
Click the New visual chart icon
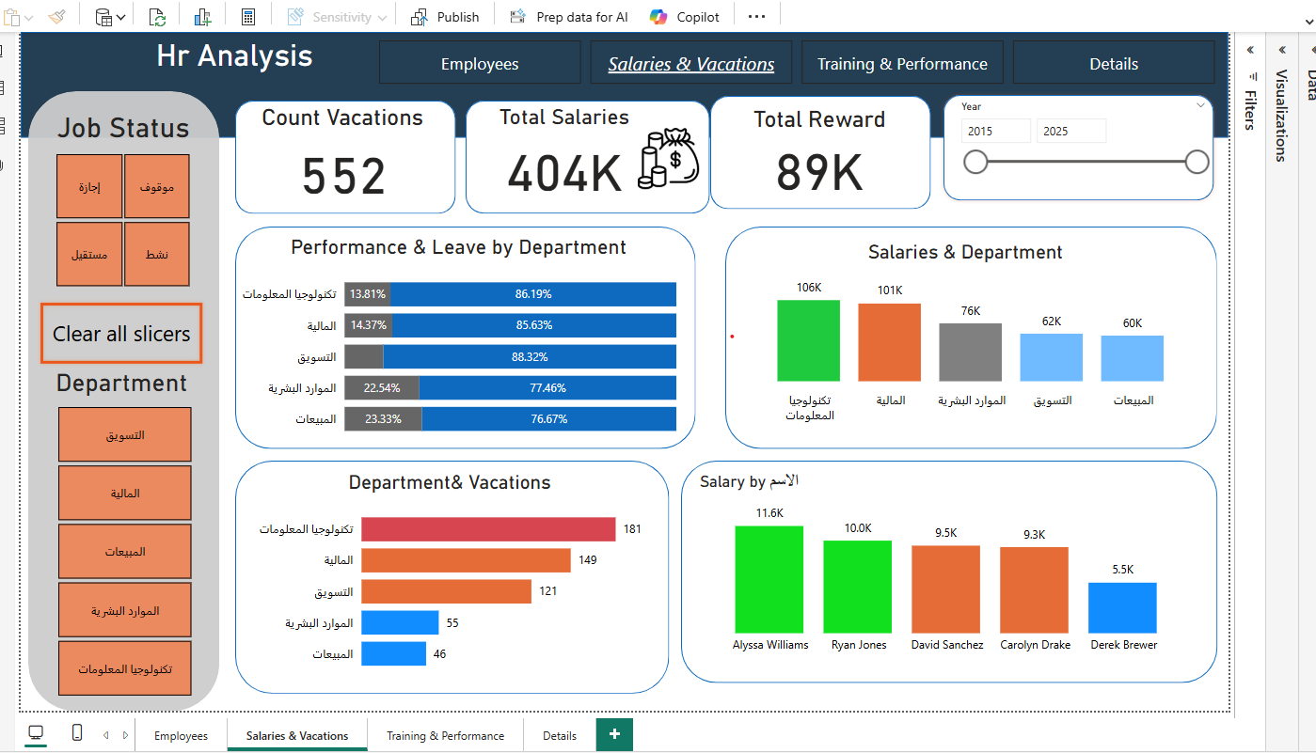pos(202,17)
